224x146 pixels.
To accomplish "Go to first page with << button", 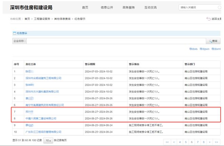I will click(x=167, y=142).
